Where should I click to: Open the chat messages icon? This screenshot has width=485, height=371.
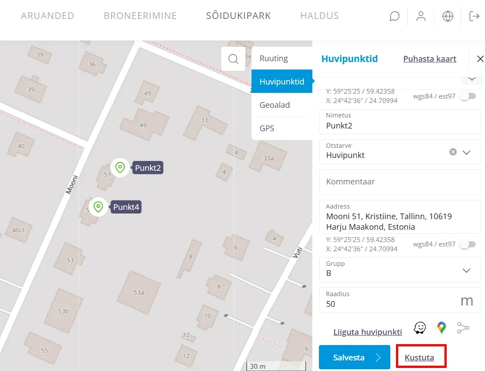[x=395, y=16]
